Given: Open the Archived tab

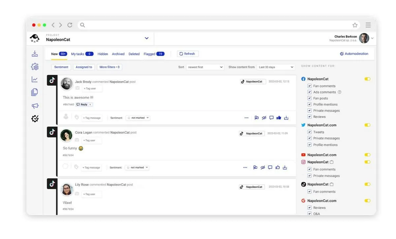Looking at the screenshot, I should pos(118,54).
